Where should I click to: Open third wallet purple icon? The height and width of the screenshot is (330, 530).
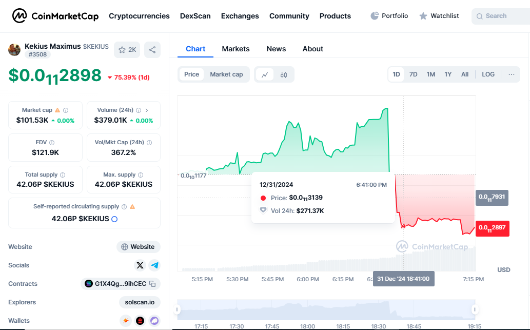coord(154,321)
